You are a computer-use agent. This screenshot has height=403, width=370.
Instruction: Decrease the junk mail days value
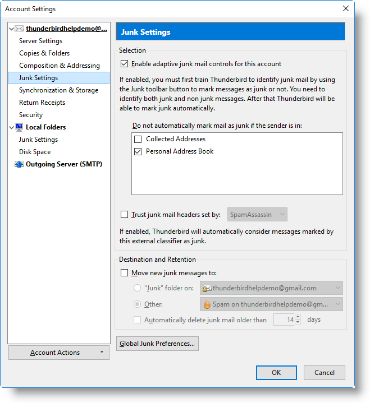298,322
